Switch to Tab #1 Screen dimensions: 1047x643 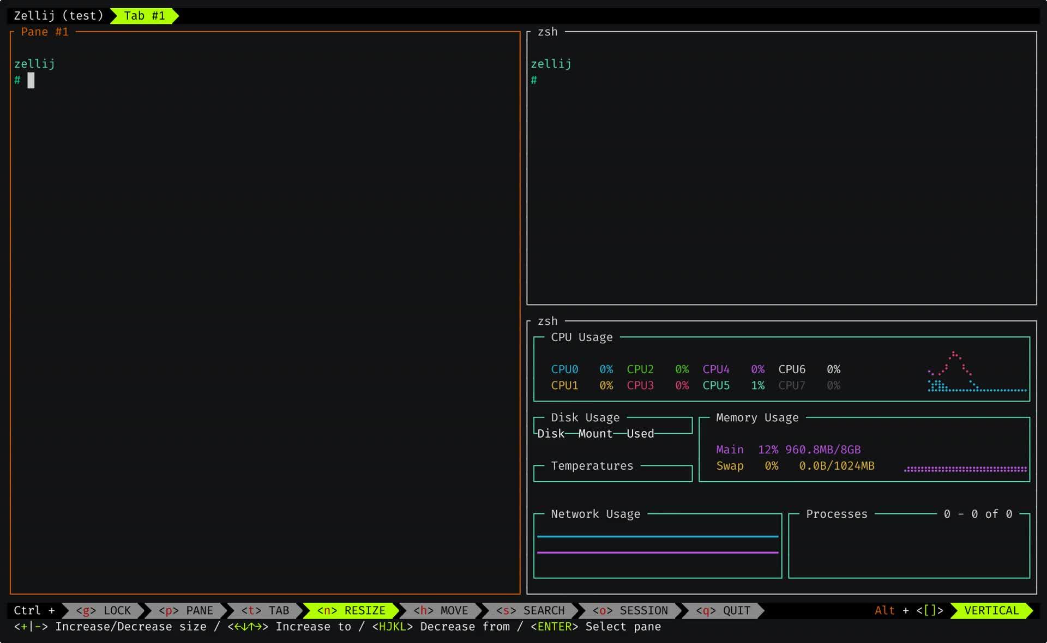(x=144, y=15)
